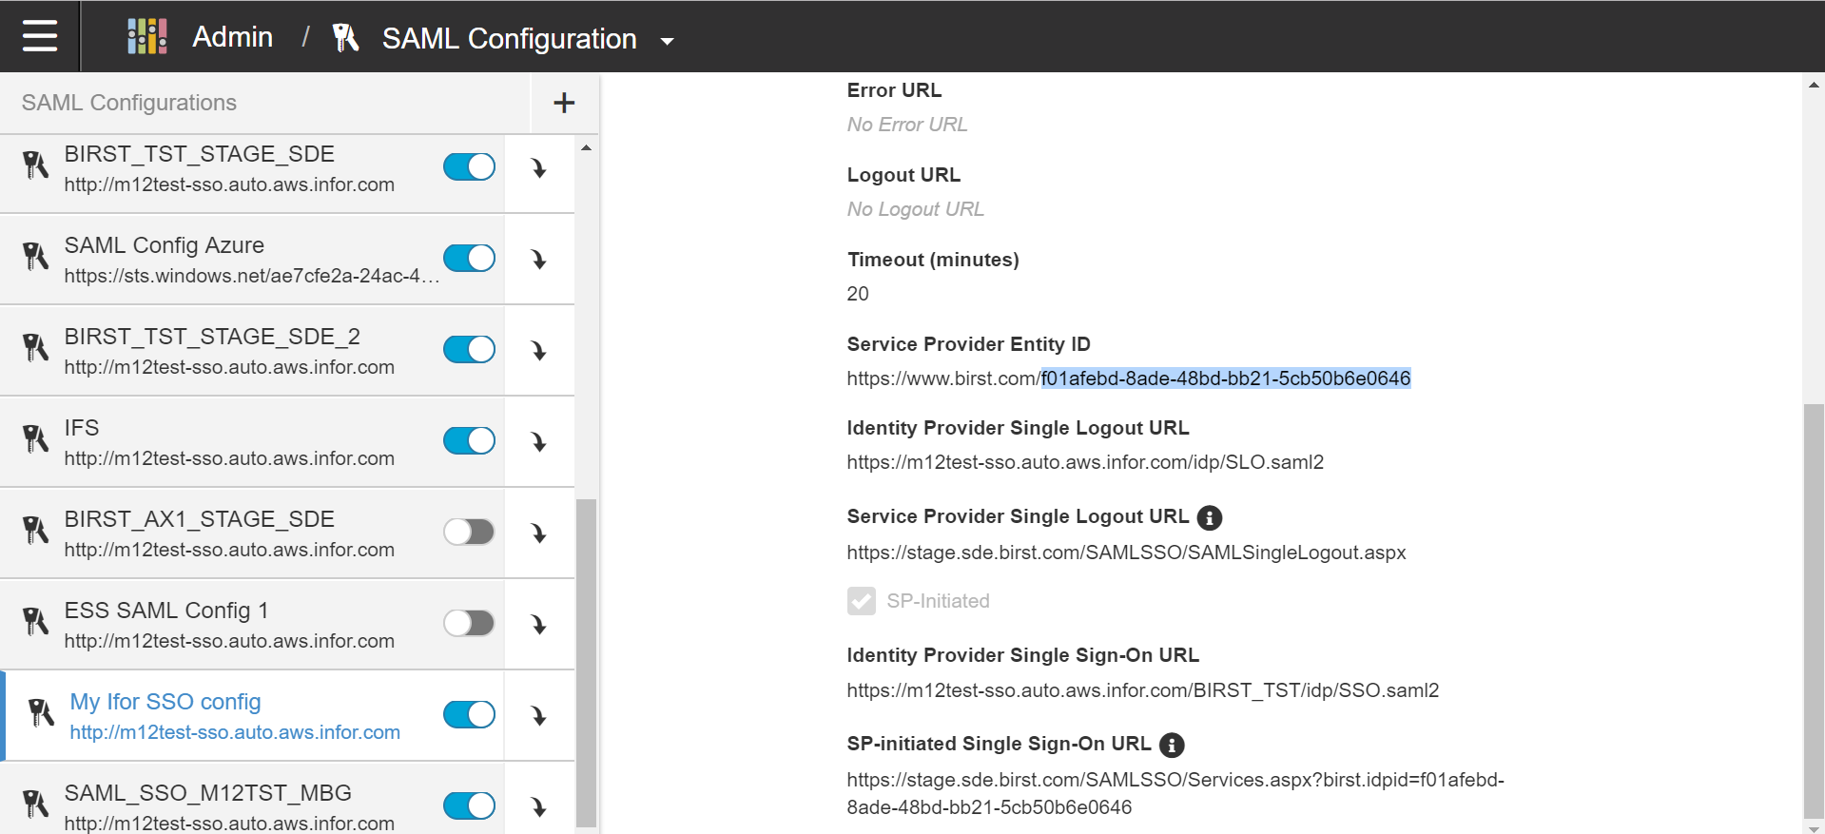Screen dimensions: 1825x834
Task: Toggle My Ifor SSO config switch
Action: (x=469, y=714)
